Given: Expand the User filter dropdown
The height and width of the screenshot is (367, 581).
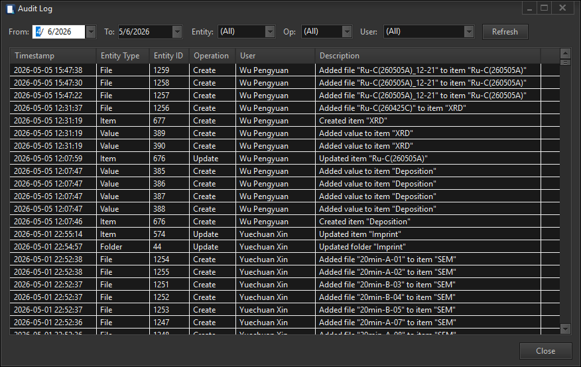Looking at the screenshot, I should (x=469, y=32).
